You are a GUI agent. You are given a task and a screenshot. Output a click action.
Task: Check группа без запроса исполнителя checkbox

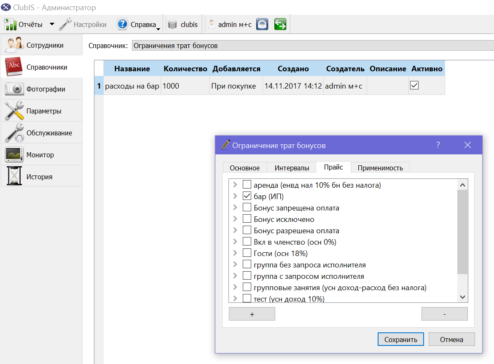click(x=247, y=264)
